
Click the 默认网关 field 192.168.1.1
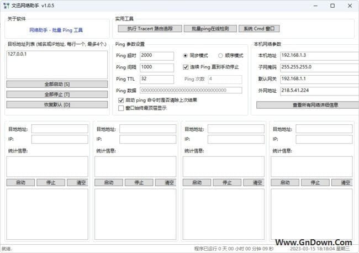click(x=320, y=80)
